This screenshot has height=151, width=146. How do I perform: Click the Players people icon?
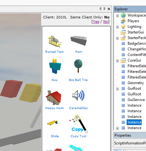(x=123, y=21)
